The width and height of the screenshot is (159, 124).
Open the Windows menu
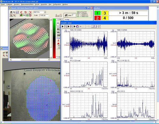(x=65, y=4)
